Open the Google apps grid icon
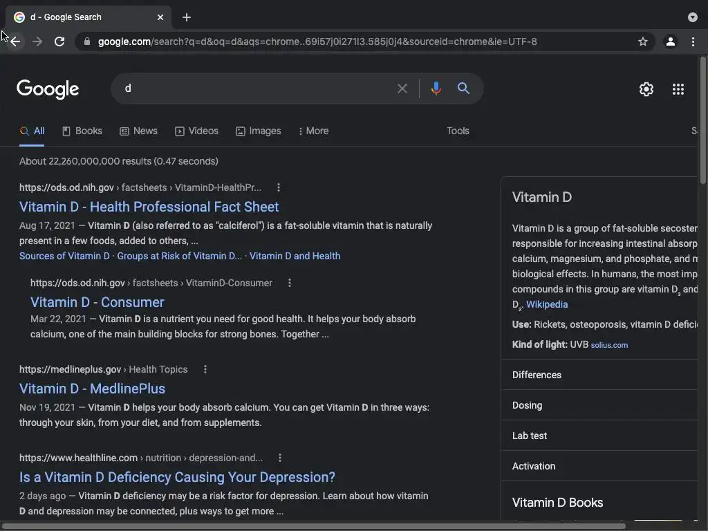The image size is (708, 531). 678,89
